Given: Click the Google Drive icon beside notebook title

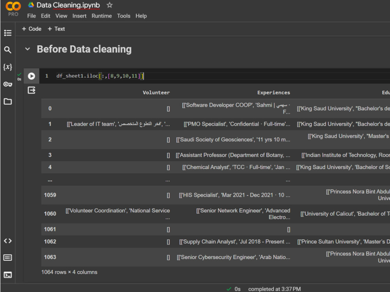Looking at the screenshot, I should tap(31, 5).
